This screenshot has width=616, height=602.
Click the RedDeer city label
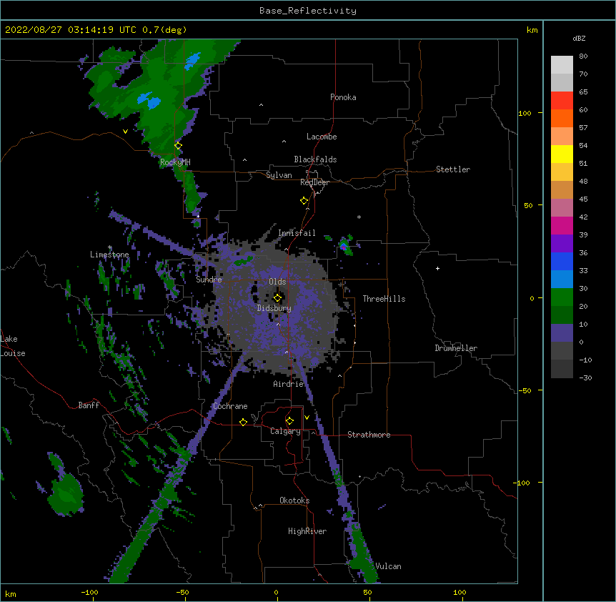pyautogui.click(x=314, y=182)
